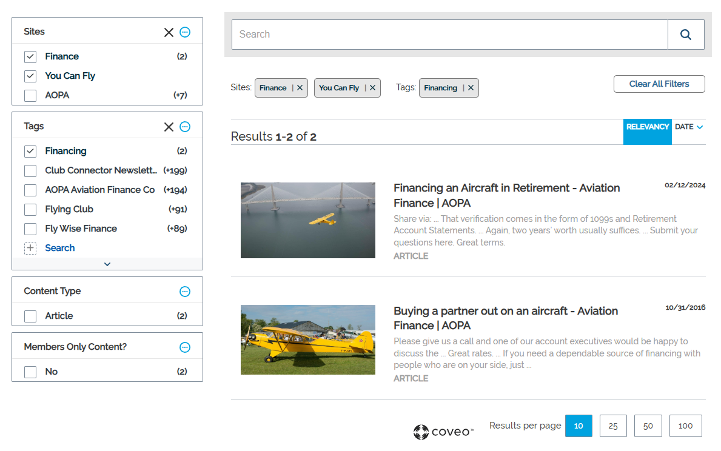
Task: Open Content Type facet settings icon
Action: (185, 292)
